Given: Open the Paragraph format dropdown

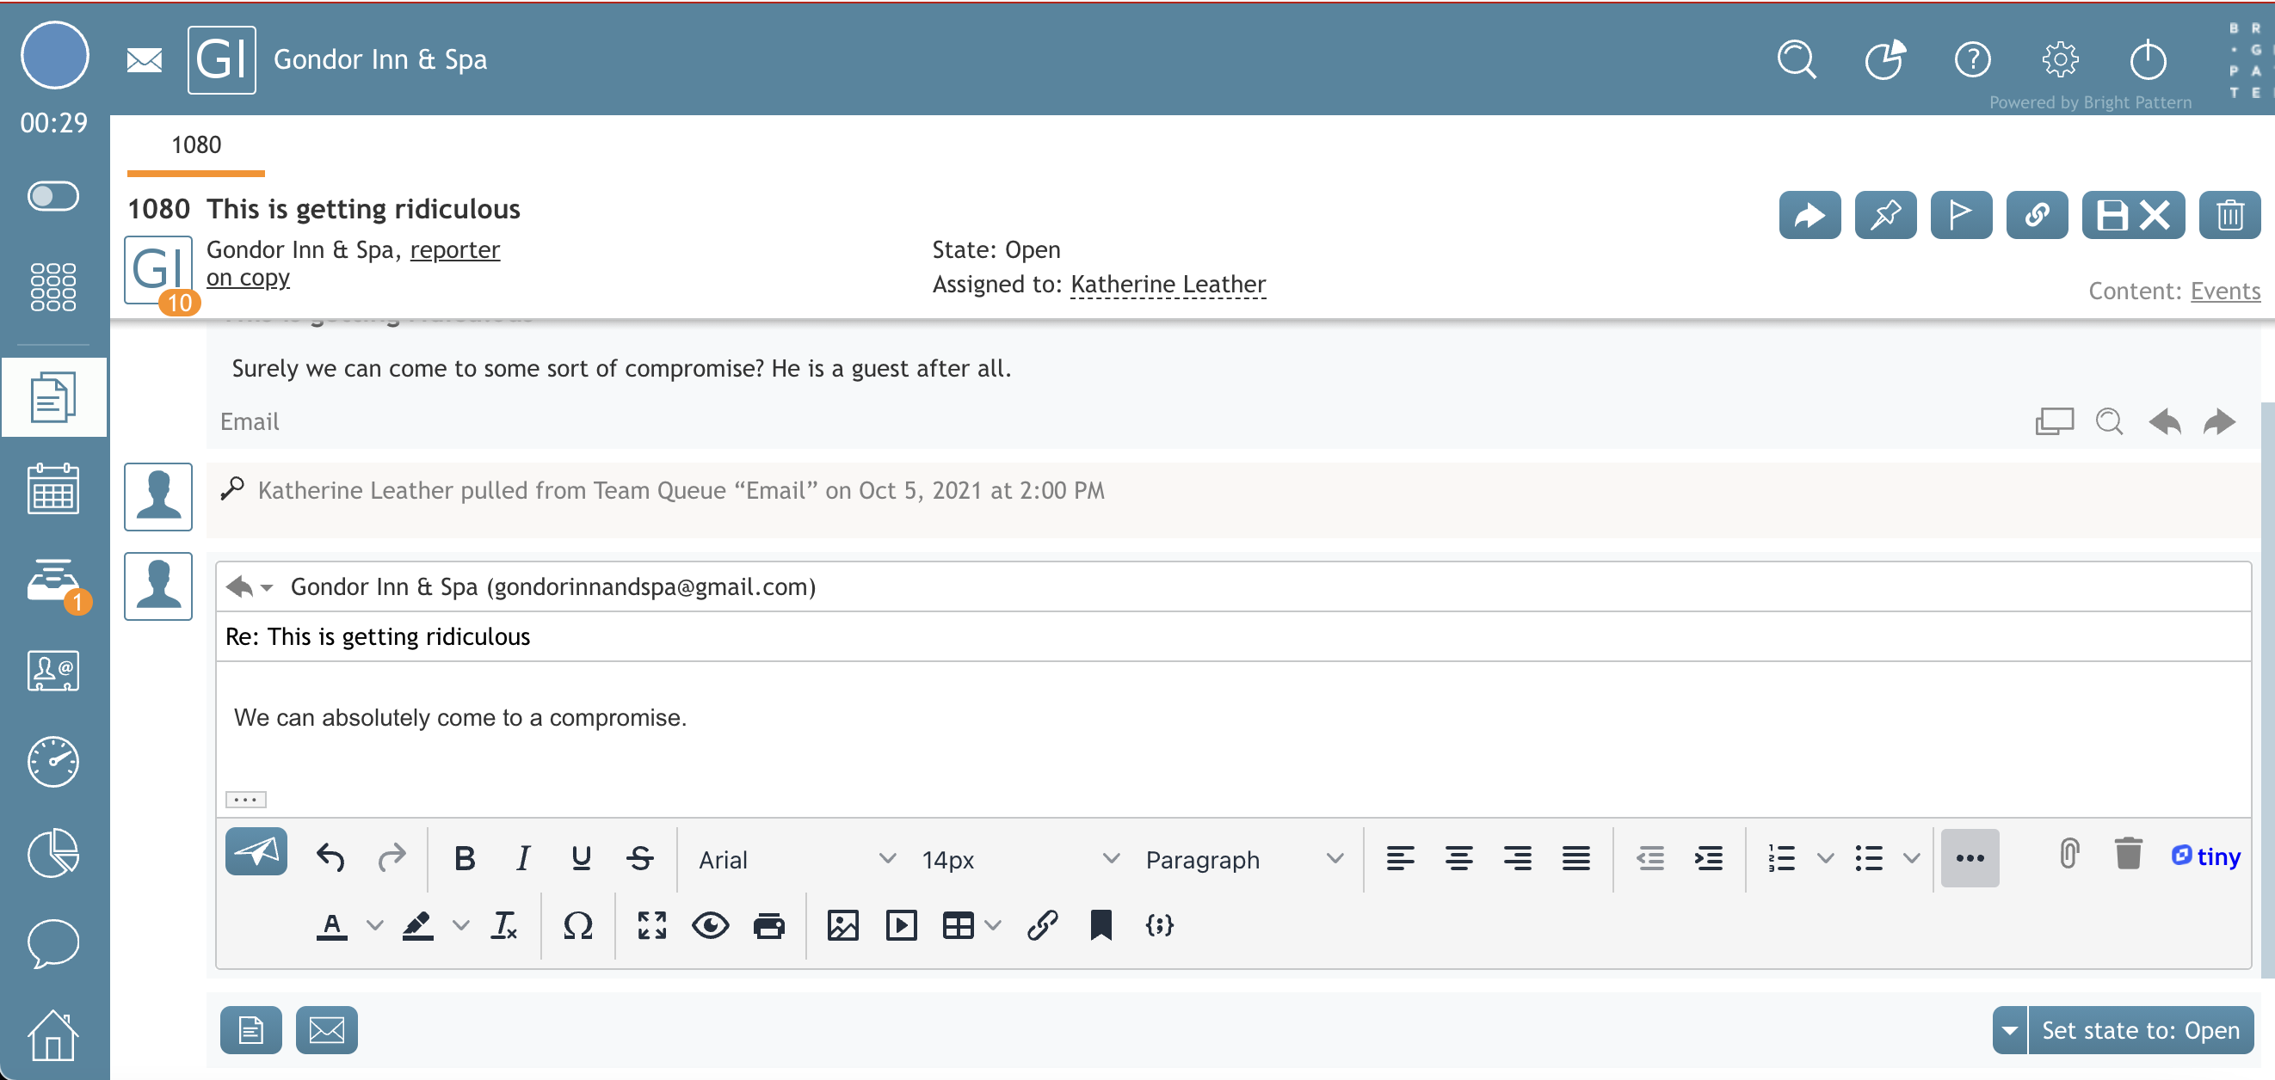Looking at the screenshot, I should [x=1243, y=859].
